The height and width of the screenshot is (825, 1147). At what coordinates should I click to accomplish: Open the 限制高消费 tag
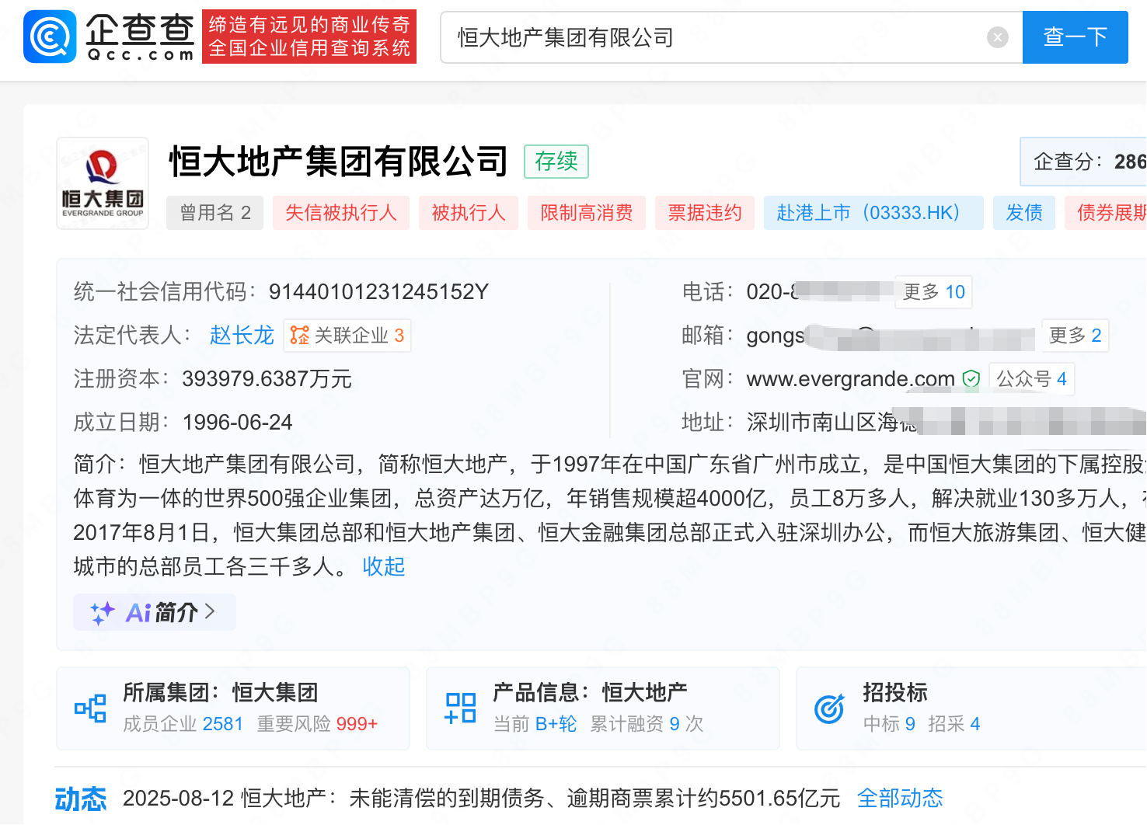coord(587,213)
